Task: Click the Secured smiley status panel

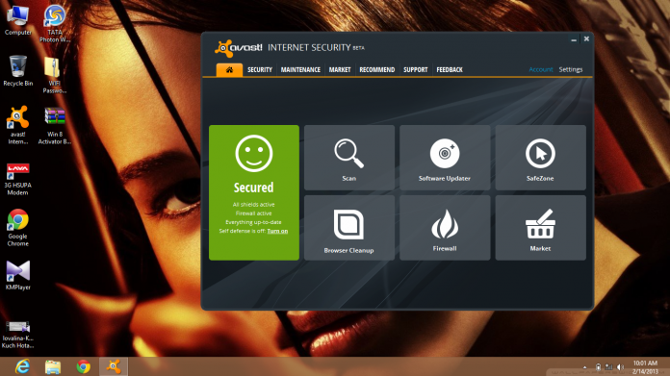Action: click(x=254, y=192)
